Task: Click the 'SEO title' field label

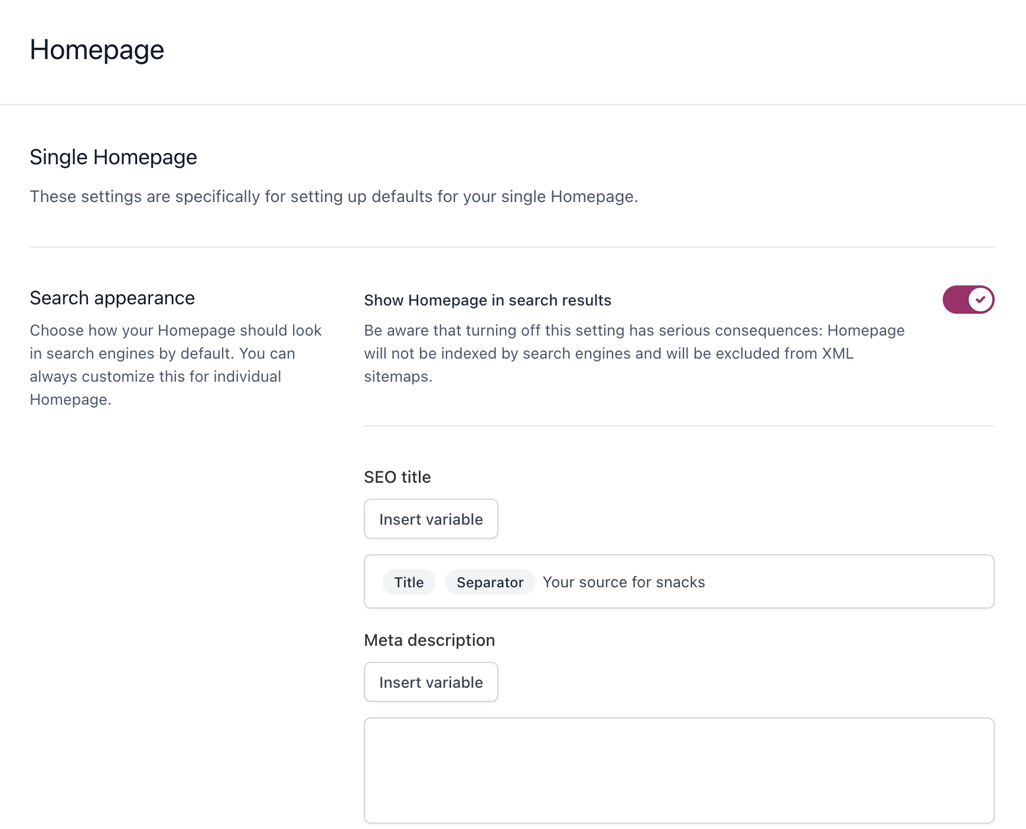Action: click(x=397, y=477)
